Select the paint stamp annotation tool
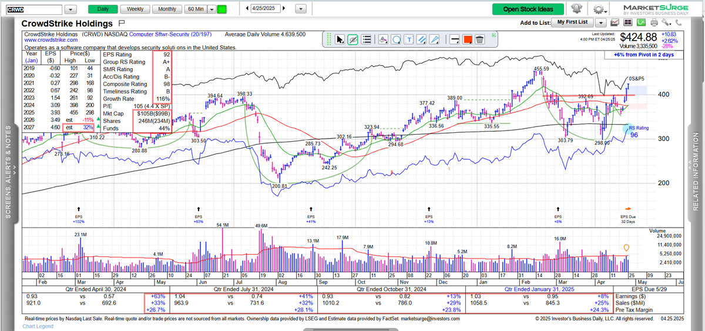Viewport: 705px width, 331px height. pyautogui.click(x=383, y=39)
